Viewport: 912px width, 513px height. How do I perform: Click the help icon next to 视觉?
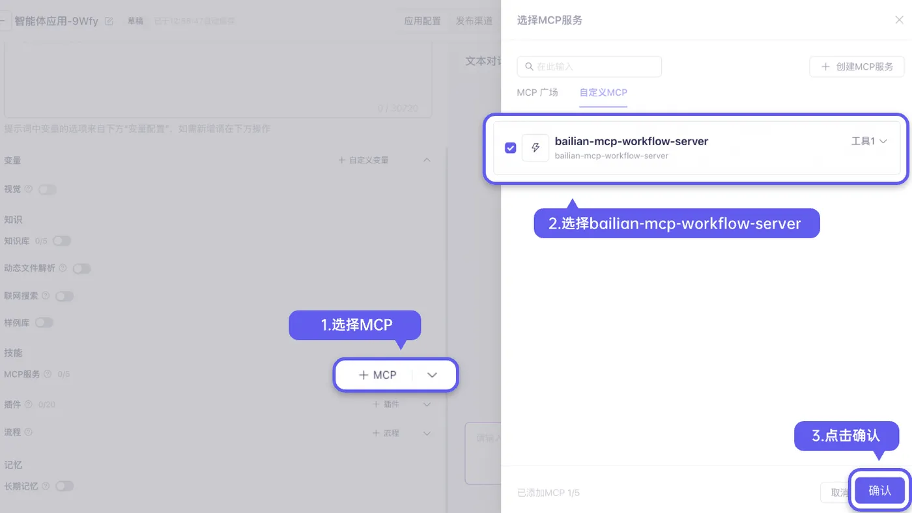click(28, 189)
